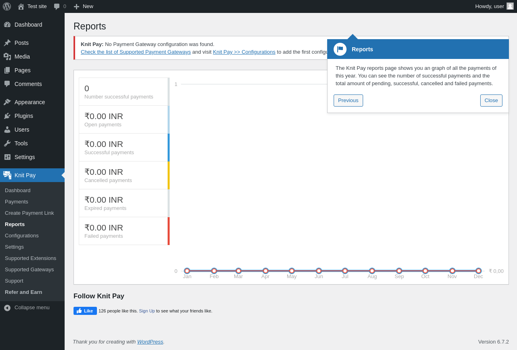Viewport: 517px width, 350px height.
Task: Click the Previous button in the tour popup
Action: click(348, 101)
